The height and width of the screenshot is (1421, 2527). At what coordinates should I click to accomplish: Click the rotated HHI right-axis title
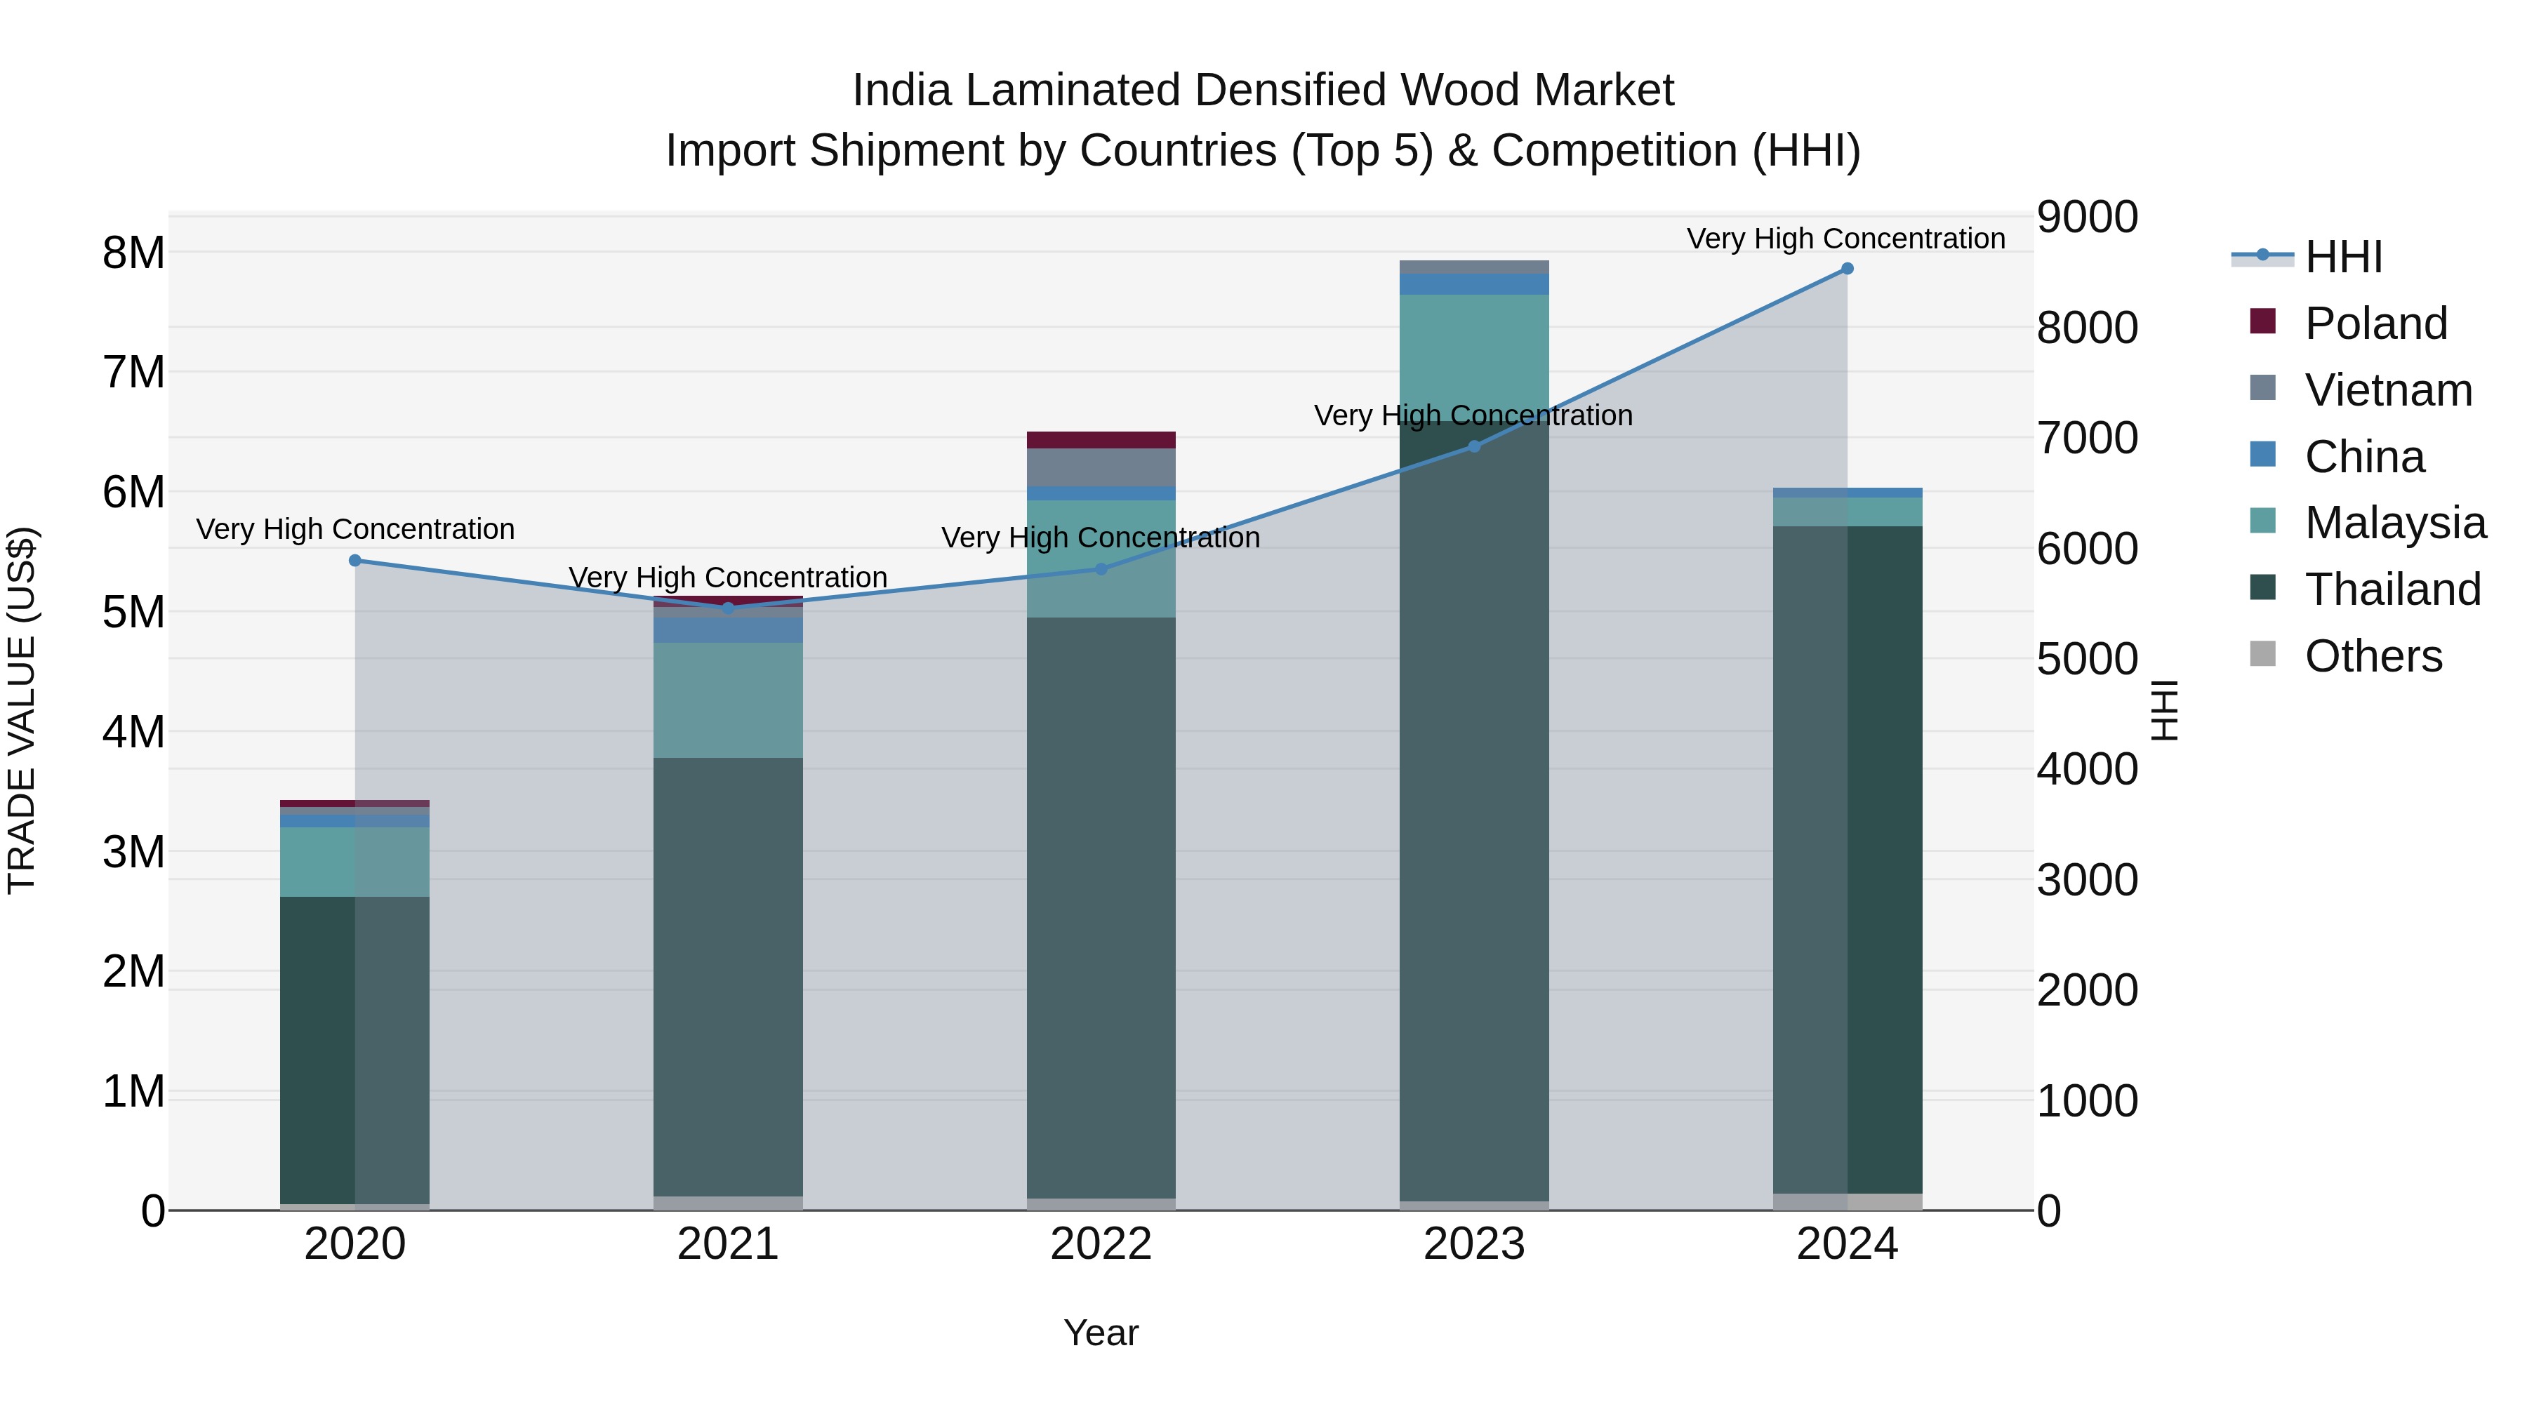[2164, 710]
